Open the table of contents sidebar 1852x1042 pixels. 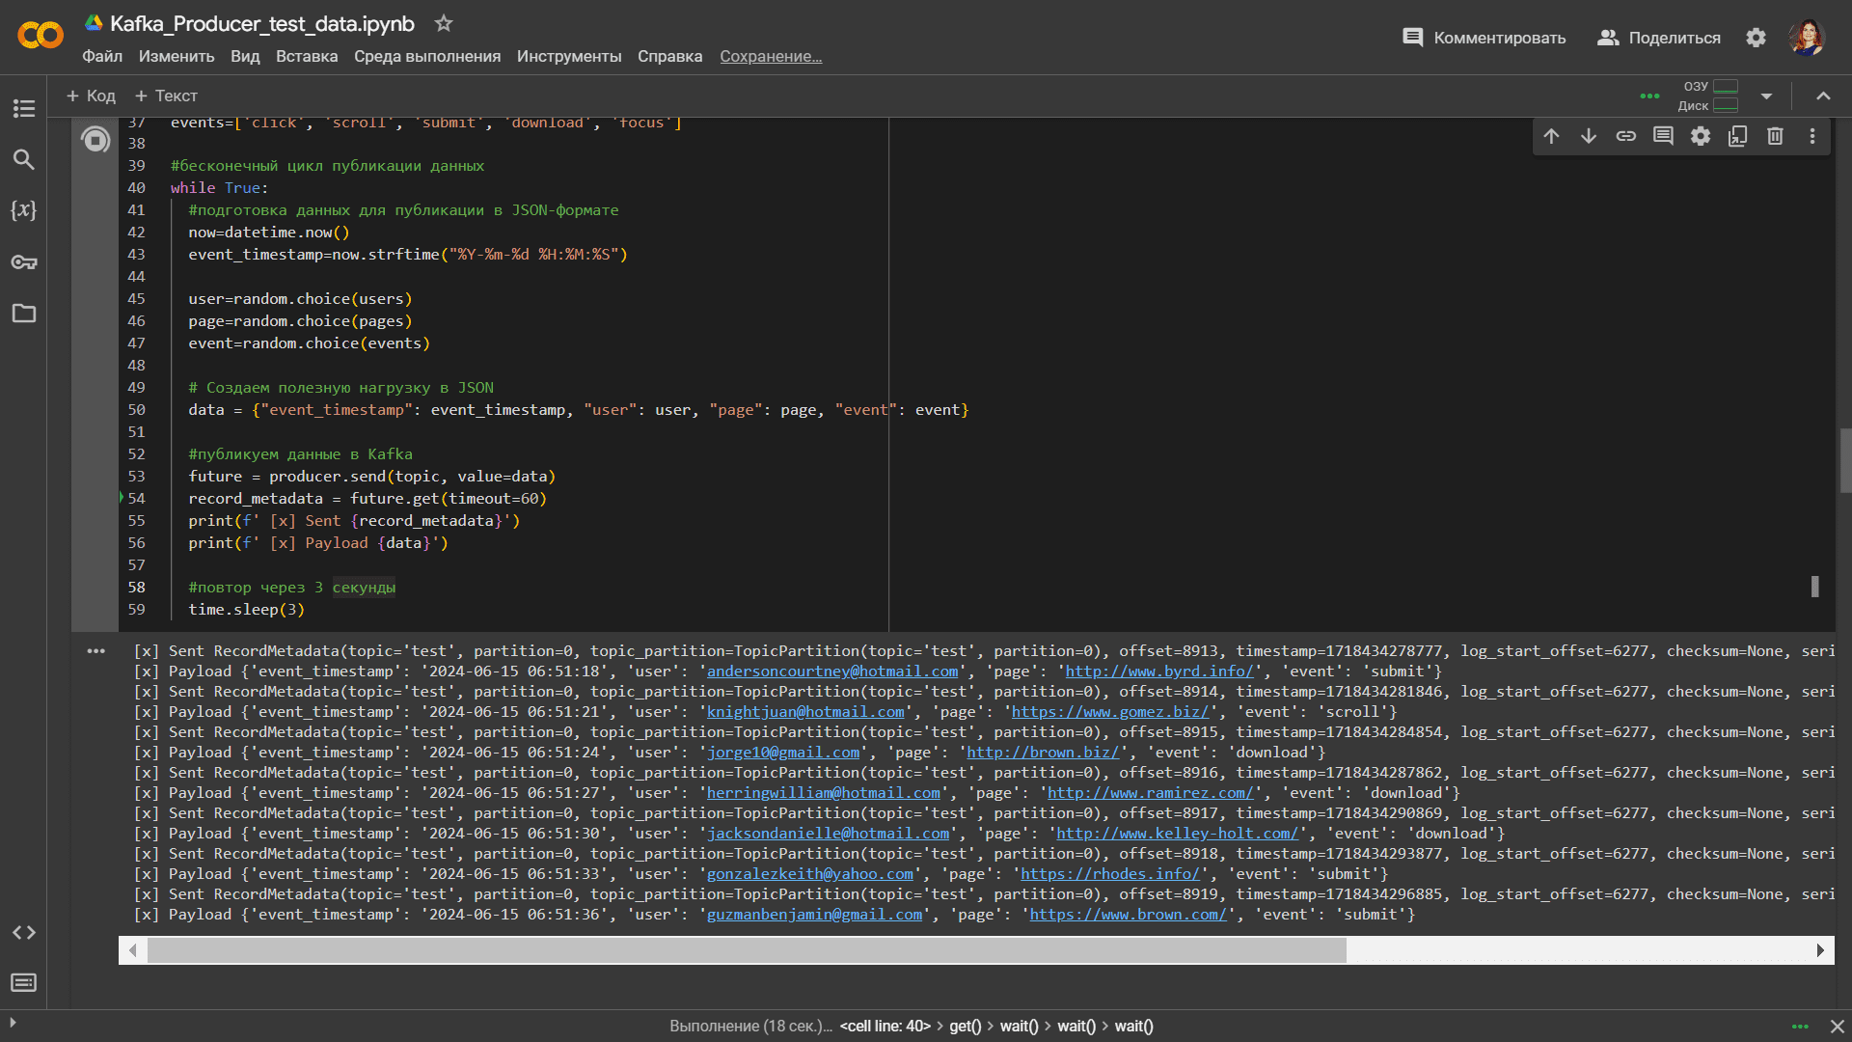[x=24, y=108]
